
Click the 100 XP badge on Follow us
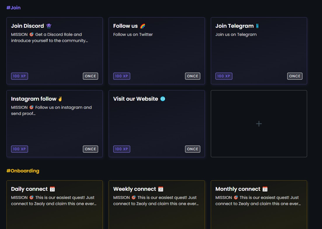[x=121, y=76]
